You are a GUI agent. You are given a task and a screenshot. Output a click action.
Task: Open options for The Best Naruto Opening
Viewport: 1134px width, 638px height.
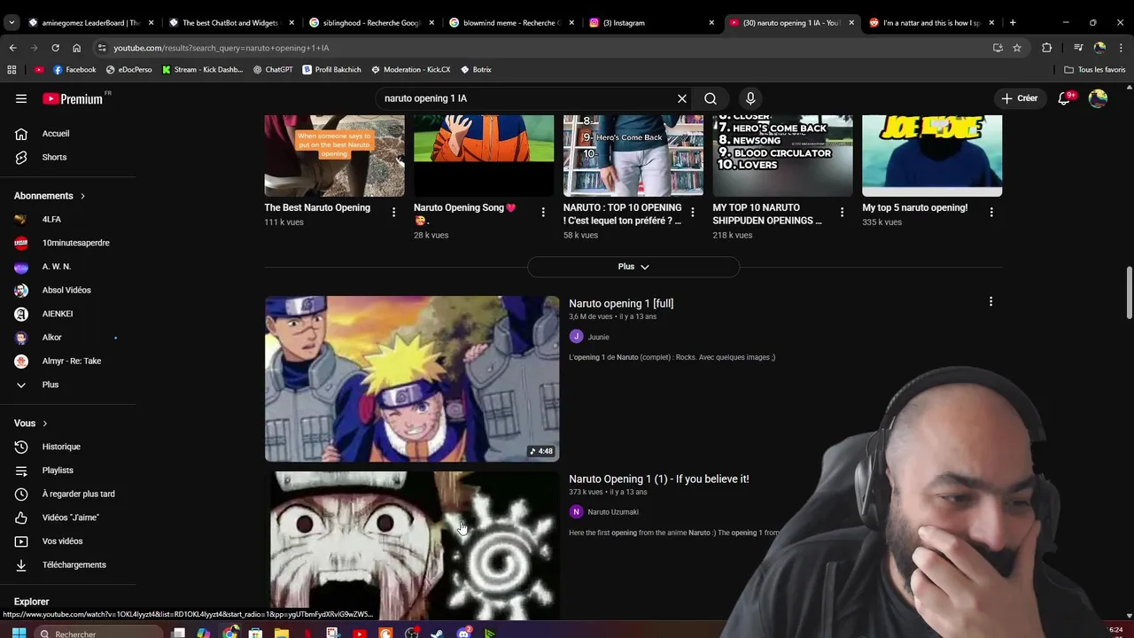click(393, 212)
